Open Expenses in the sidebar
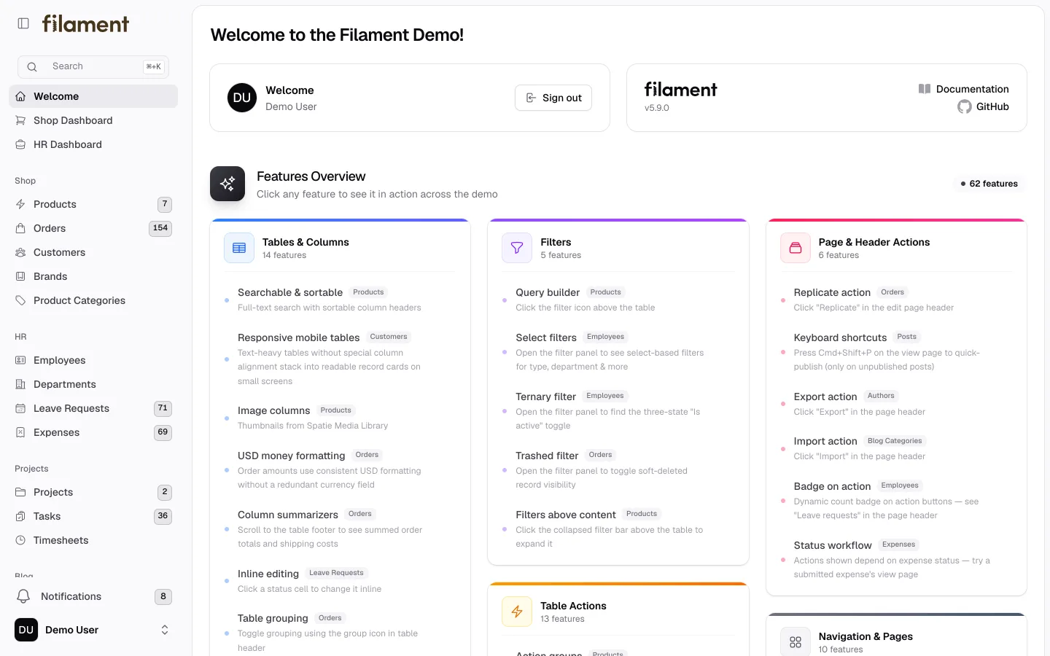 tap(93, 432)
